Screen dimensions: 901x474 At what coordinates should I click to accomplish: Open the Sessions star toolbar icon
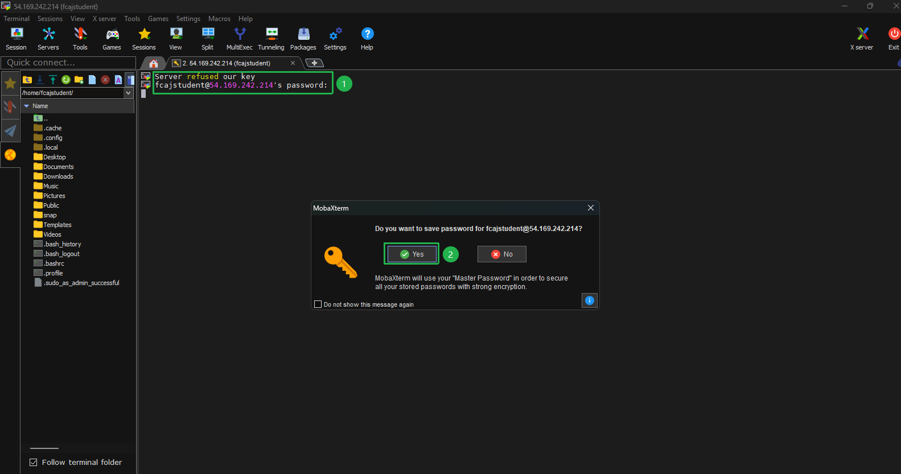tap(144, 39)
